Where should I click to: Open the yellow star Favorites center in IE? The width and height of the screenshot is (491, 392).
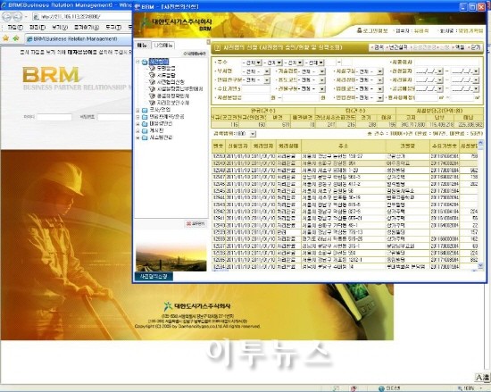click(x=5, y=38)
